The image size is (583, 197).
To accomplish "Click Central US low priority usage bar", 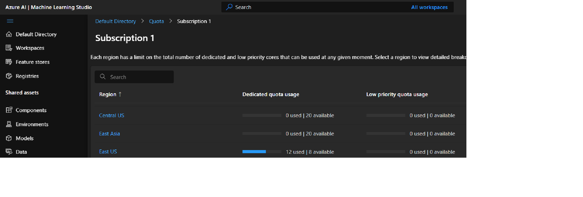I will 386,116.
